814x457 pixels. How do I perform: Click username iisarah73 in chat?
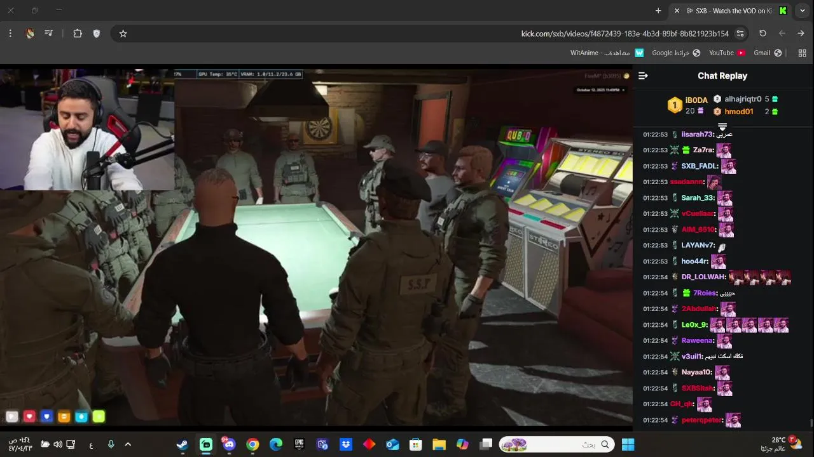(x=697, y=135)
